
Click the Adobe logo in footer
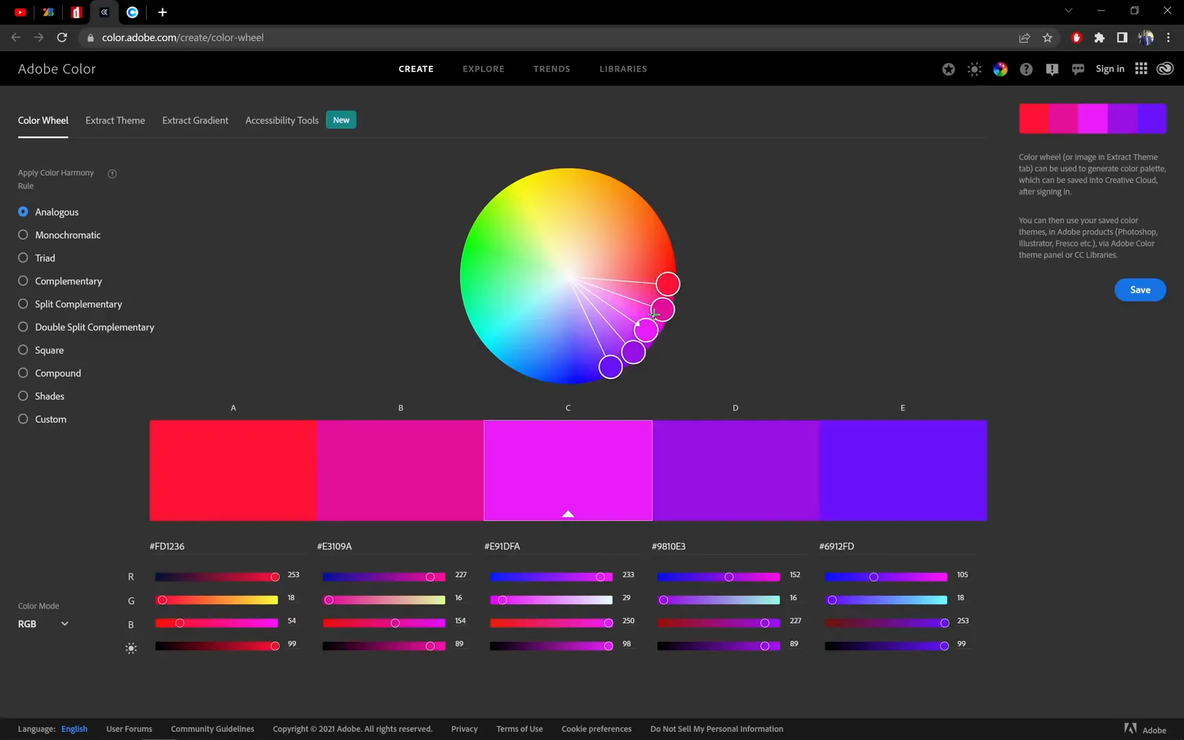point(1145,729)
